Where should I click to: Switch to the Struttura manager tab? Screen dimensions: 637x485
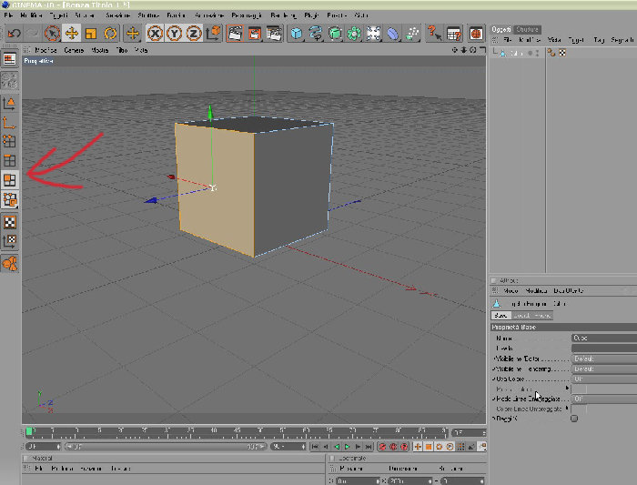point(527,29)
